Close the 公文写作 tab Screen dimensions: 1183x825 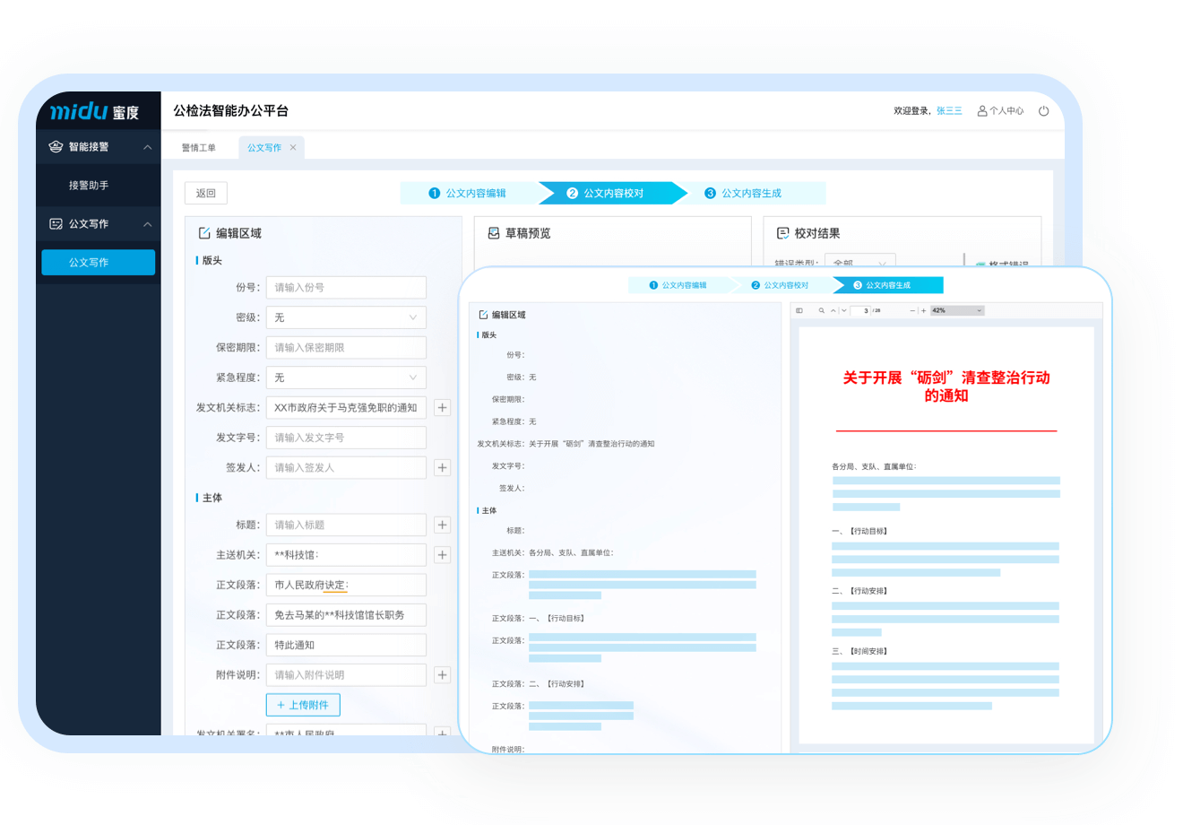point(293,148)
